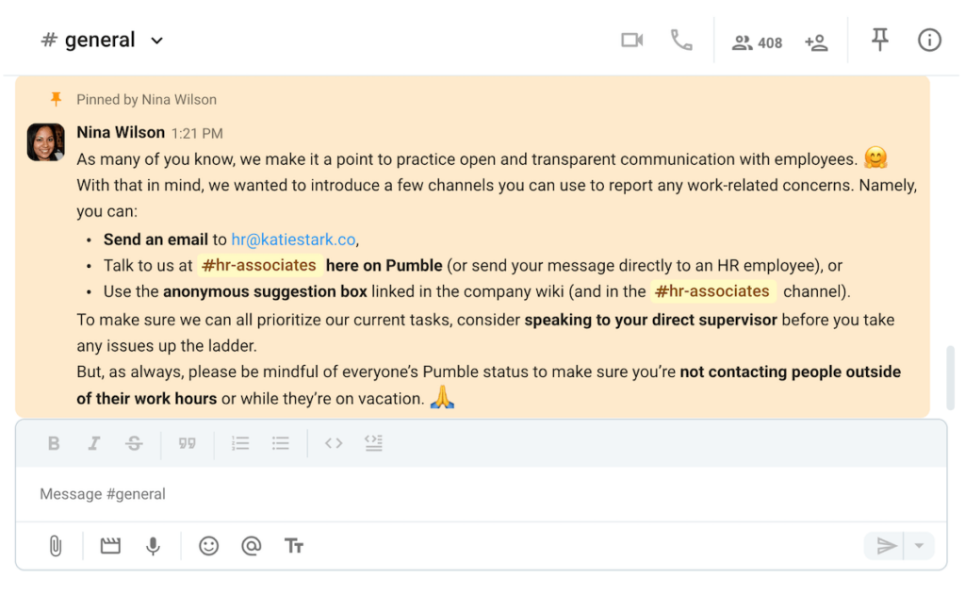Start a video call in #general
The width and height of the screenshot is (965, 595).
click(x=631, y=40)
